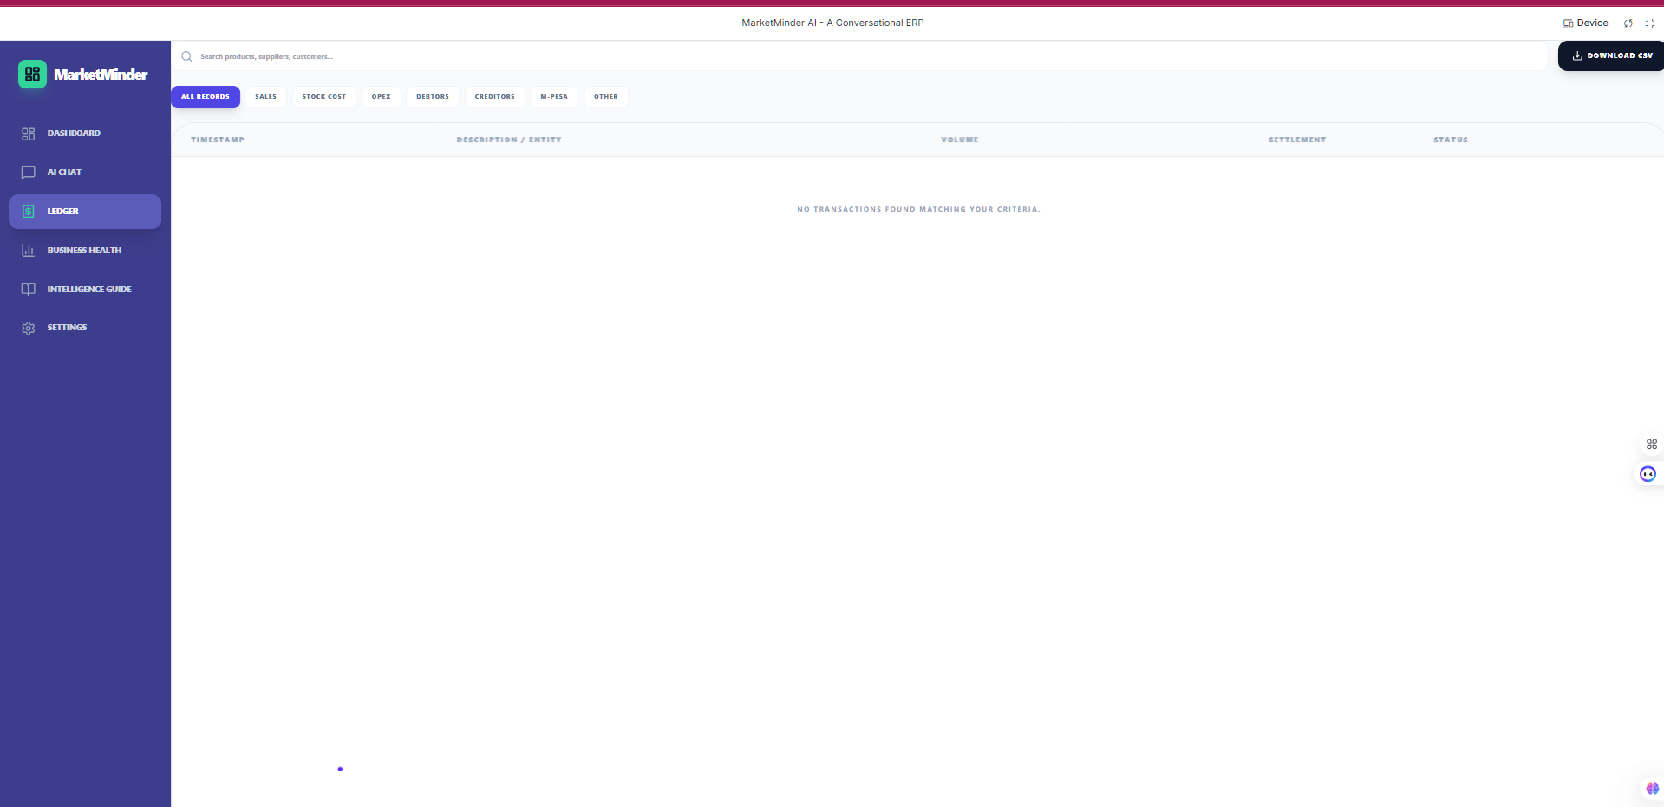Click the Settings gear icon in sidebar
The height and width of the screenshot is (807, 1664).
pos(29,329)
